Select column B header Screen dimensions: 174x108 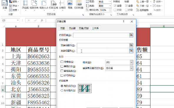tap(39, 26)
